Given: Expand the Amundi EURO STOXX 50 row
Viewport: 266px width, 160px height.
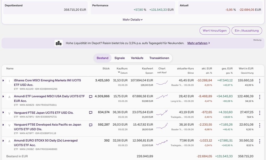Looking at the screenshot, I should [3, 141].
